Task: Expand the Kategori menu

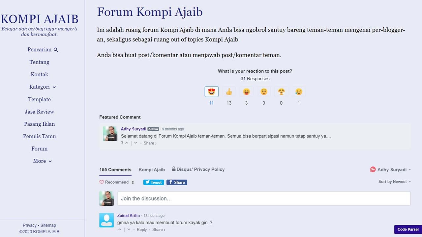Action: pyautogui.click(x=43, y=87)
